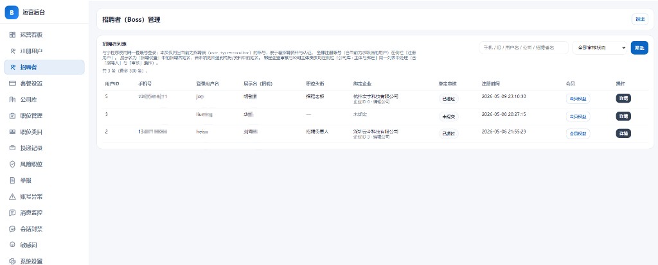Open 会员权益 for user ID 3

coord(578,116)
